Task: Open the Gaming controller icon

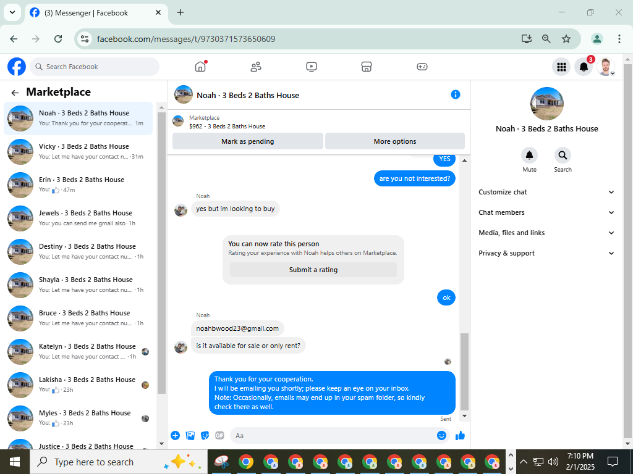Action: (x=422, y=67)
